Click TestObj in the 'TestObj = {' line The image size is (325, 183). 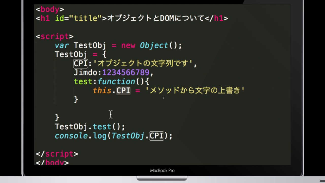click(x=71, y=55)
